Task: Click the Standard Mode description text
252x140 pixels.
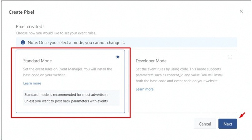Action: tap(68, 72)
